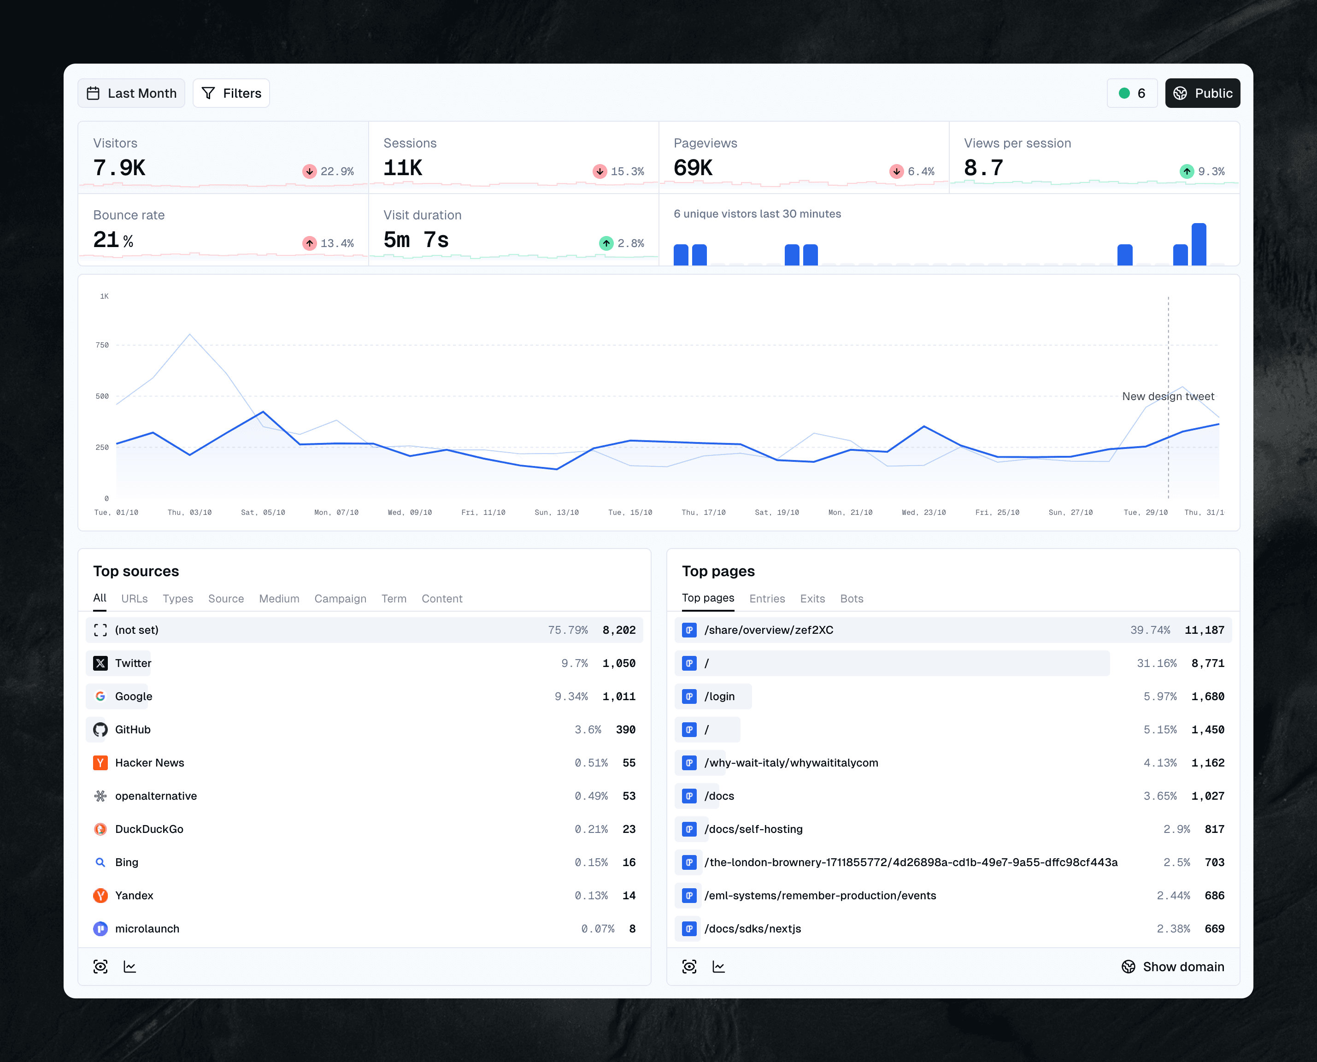Toggle Public sharing mode
1317x1062 pixels.
[x=1202, y=93]
